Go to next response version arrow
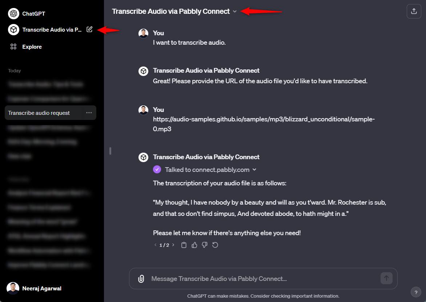Viewport: 426px width, 302px height. pos(173,245)
